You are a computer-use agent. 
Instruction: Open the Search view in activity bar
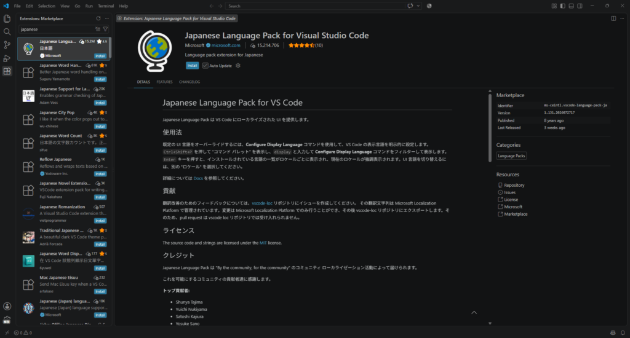[x=7, y=32]
